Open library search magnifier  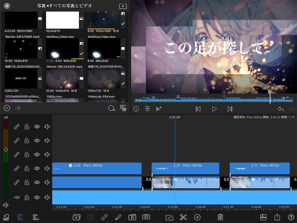pos(112,108)
